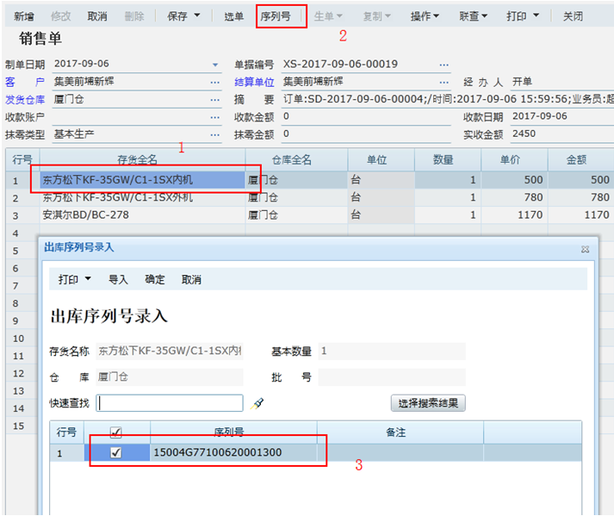
Task: Open the ellipsis picker for 抹零类型
Action: [215, 134]
